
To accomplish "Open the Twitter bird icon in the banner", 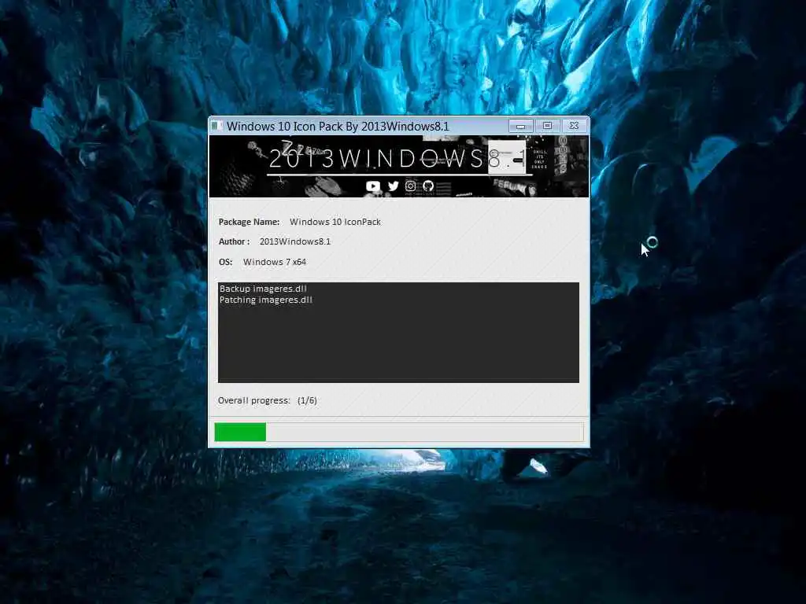I will pos(394,186).
